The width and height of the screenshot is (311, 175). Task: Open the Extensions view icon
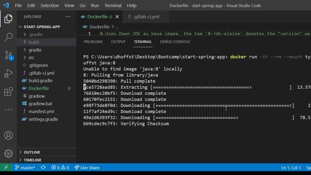(8, 92)
